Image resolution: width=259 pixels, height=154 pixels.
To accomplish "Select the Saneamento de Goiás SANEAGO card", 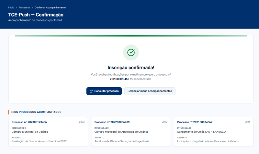I will 214,132.
